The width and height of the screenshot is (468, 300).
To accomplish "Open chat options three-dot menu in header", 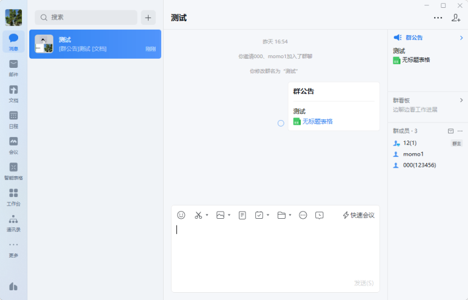I will (x=438, y=18).
